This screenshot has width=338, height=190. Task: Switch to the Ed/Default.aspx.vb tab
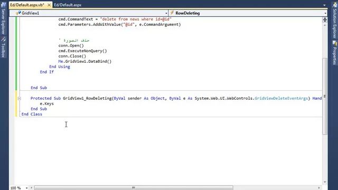(x=27, y=5)
